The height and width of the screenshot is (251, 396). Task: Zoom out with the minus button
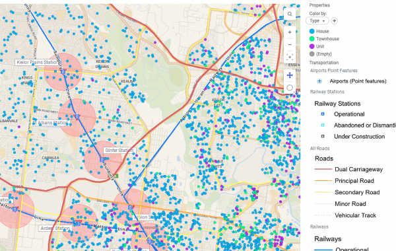tap(290, 44)
